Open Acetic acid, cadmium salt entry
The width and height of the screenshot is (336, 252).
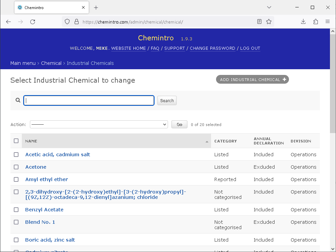tap(58, 155)
